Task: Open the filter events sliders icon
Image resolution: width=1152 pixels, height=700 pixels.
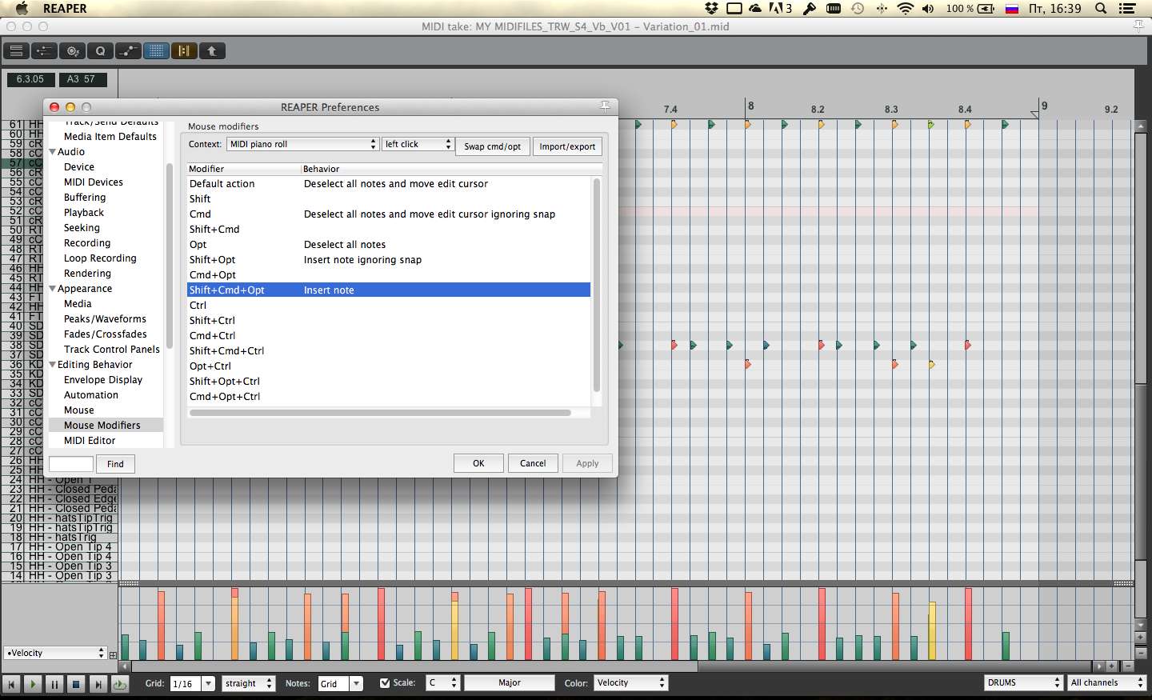Action: (x=44, y=51)
